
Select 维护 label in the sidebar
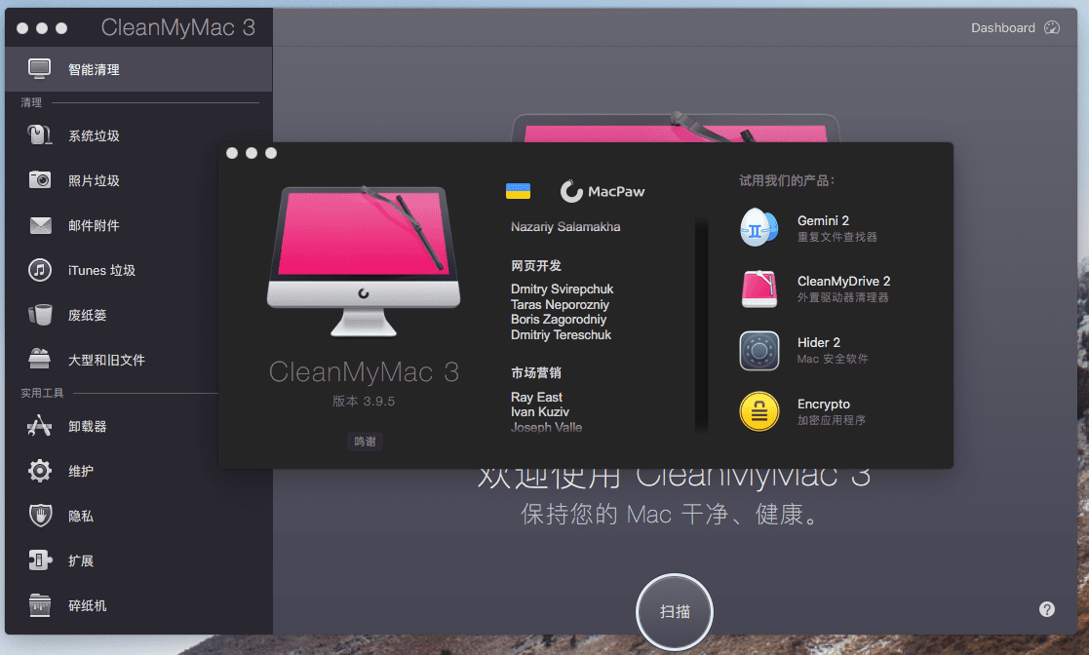[81, 471]
